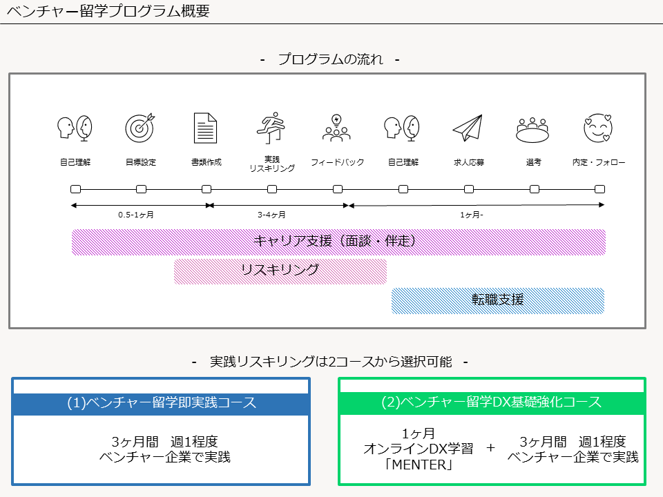
Task: Click the timeline node under the second 自己理解
Action: 403,189
